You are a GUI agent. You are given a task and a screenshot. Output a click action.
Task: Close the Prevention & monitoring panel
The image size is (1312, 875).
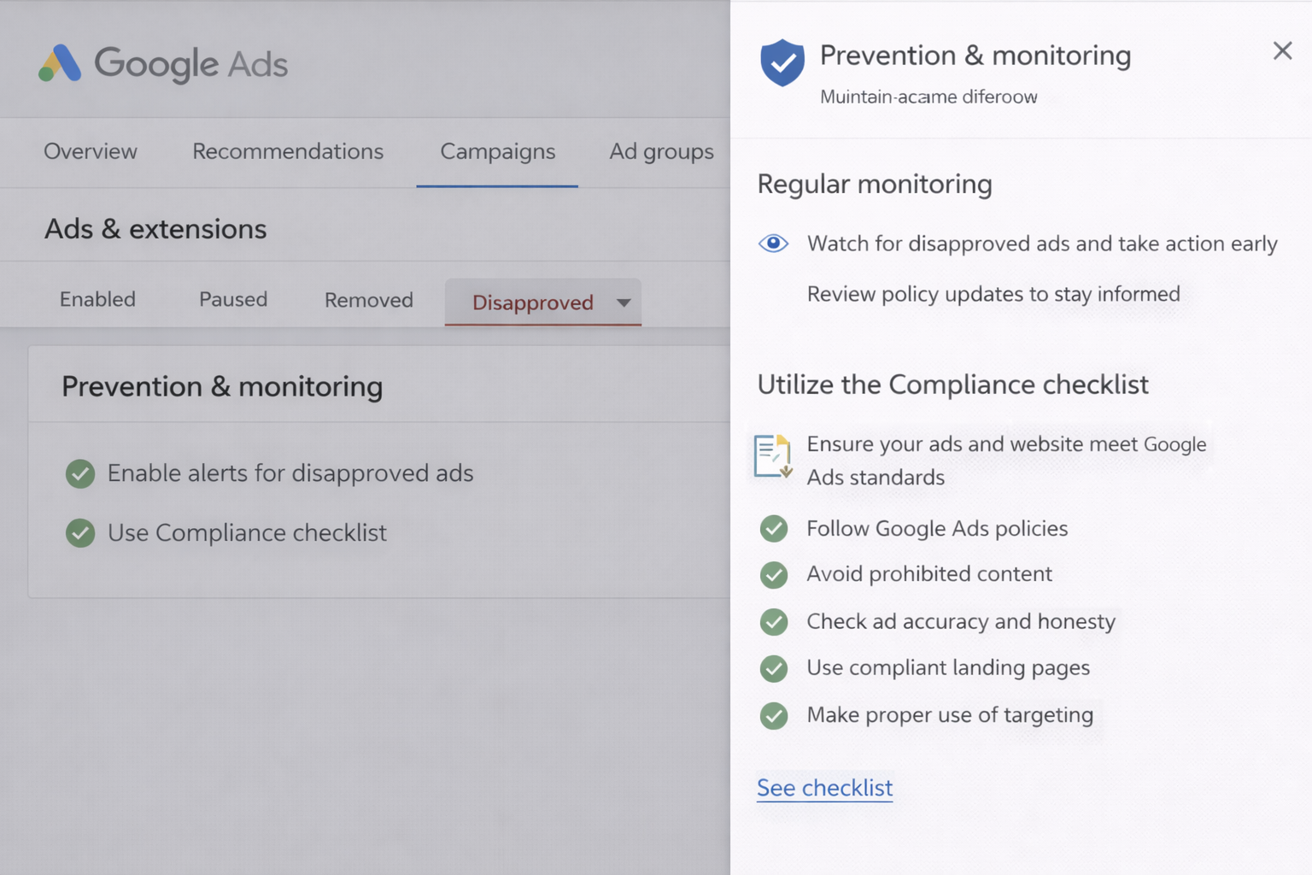pos(1282,51)
